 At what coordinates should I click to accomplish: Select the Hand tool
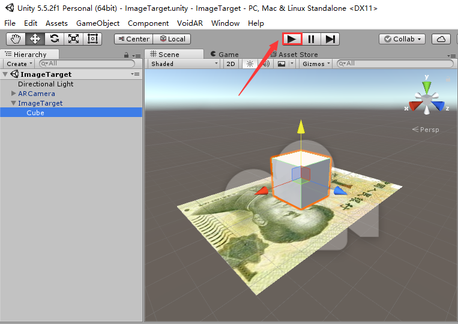pyautogui.click(x=16, y=39)
